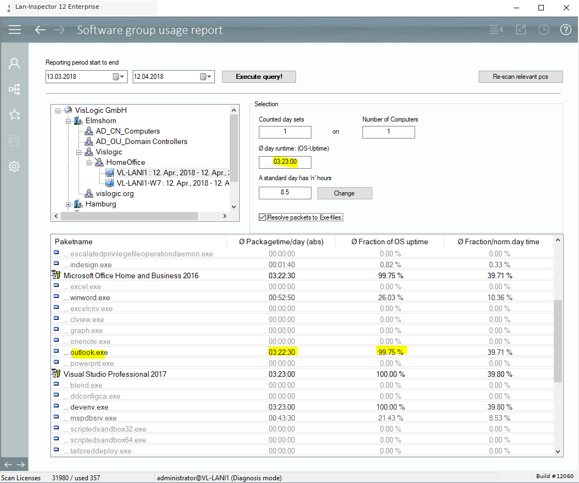579x483 pixels.
Task: Select the tailoreddeploy.exe row
Action: pyautogui.click(x=302, y=451)
